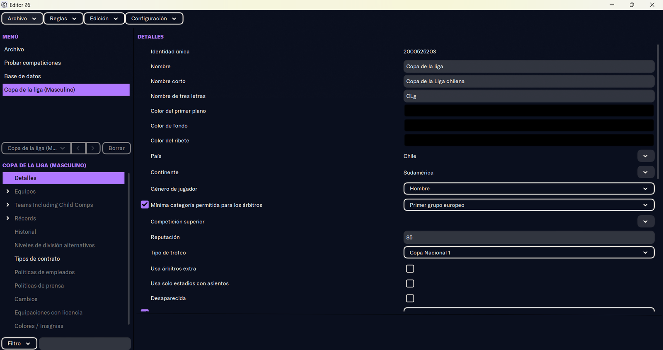This screenshot has width=663, height=350.
Task: Open the Configuración menu
Action: 154,19
